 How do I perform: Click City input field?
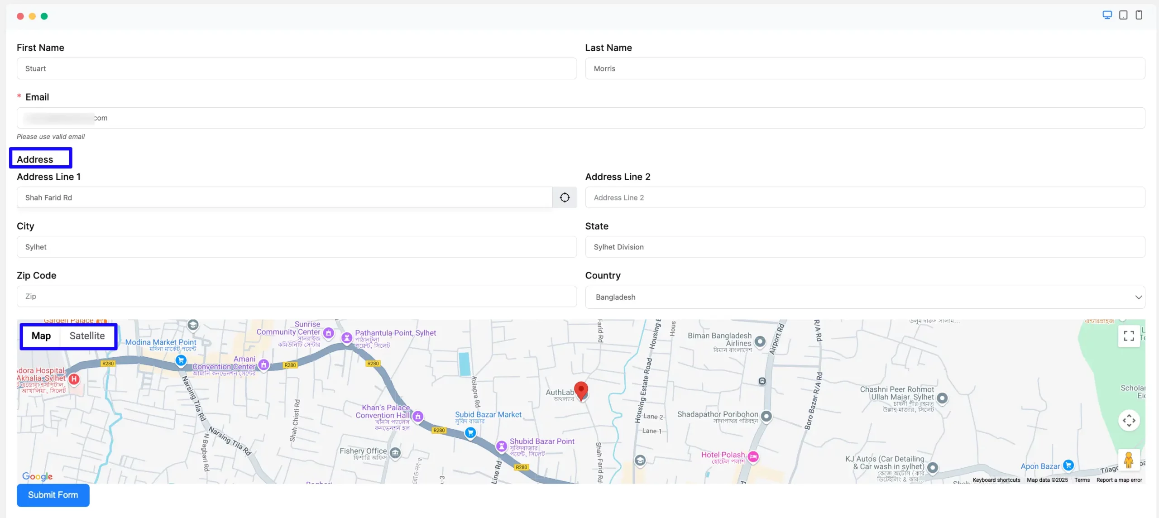[297, 247]
